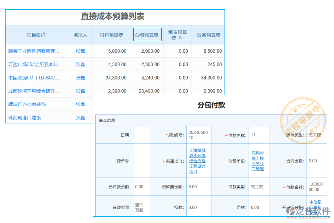The image size is (334, 223).
Task: Open the 万达广场35#会所及咖啡 project link
Action: coord(33,65)
